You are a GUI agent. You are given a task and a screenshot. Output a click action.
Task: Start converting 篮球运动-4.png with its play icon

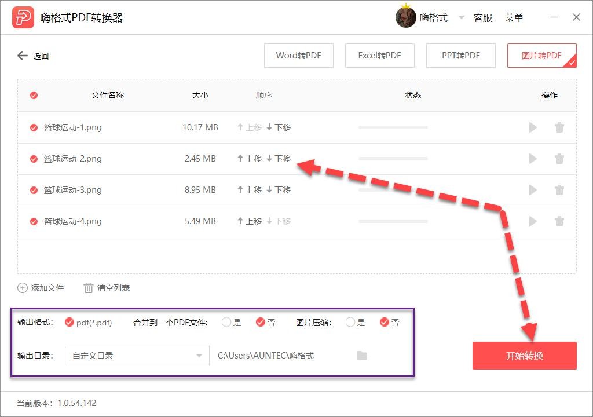[533, 221]
